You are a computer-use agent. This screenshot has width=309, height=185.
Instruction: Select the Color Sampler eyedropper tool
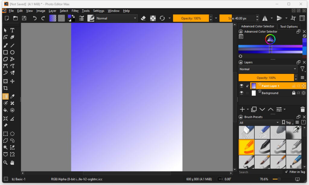click(x=12, y=96)
